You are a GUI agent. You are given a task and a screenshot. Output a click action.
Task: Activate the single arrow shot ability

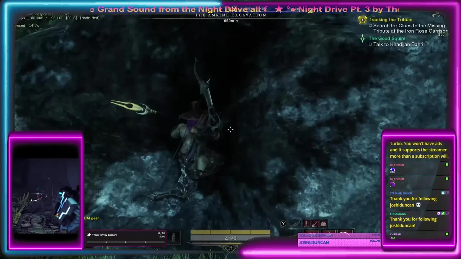315,224
